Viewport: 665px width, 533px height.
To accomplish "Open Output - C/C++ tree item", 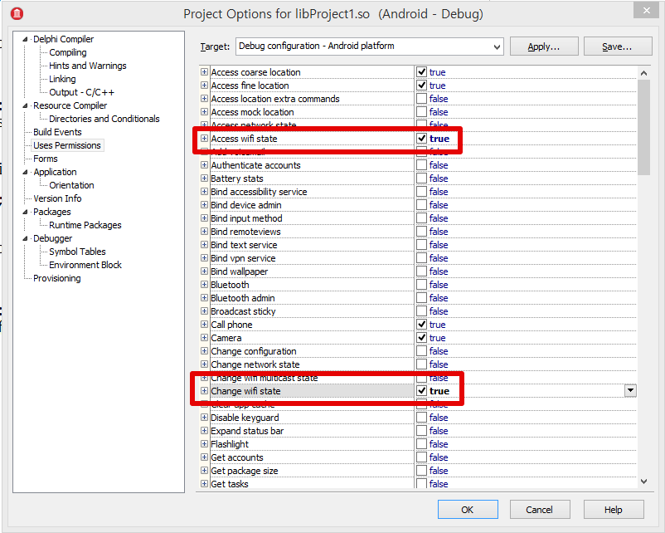I will tap(81, 92).
